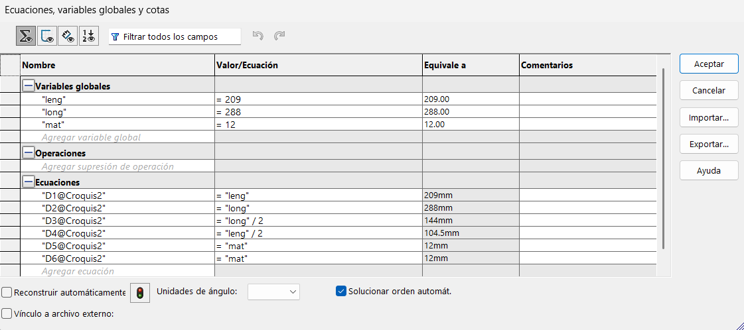Click the Importar... button
744x330 pixels.
(x=709, y=117)
